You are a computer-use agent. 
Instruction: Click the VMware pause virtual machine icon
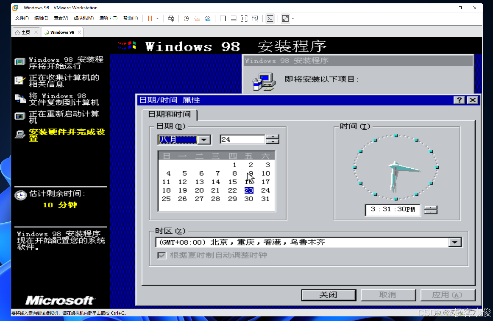150,18
